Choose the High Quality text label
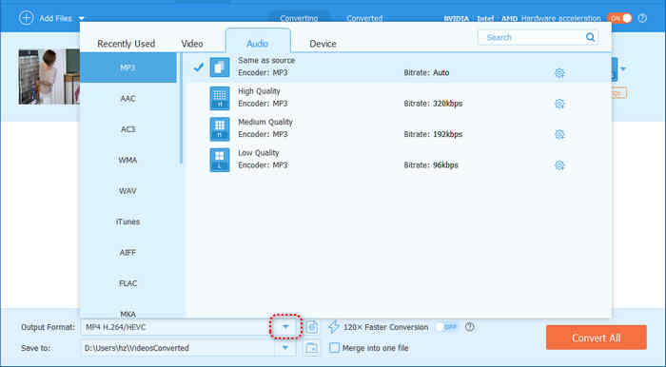Image resolution: width=666 pixels, height=367 pixels. pyautogui.click(x=259, y=91)
